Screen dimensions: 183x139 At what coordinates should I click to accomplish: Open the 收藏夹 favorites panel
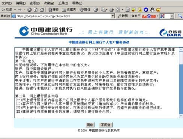click(x=69, y=10)
